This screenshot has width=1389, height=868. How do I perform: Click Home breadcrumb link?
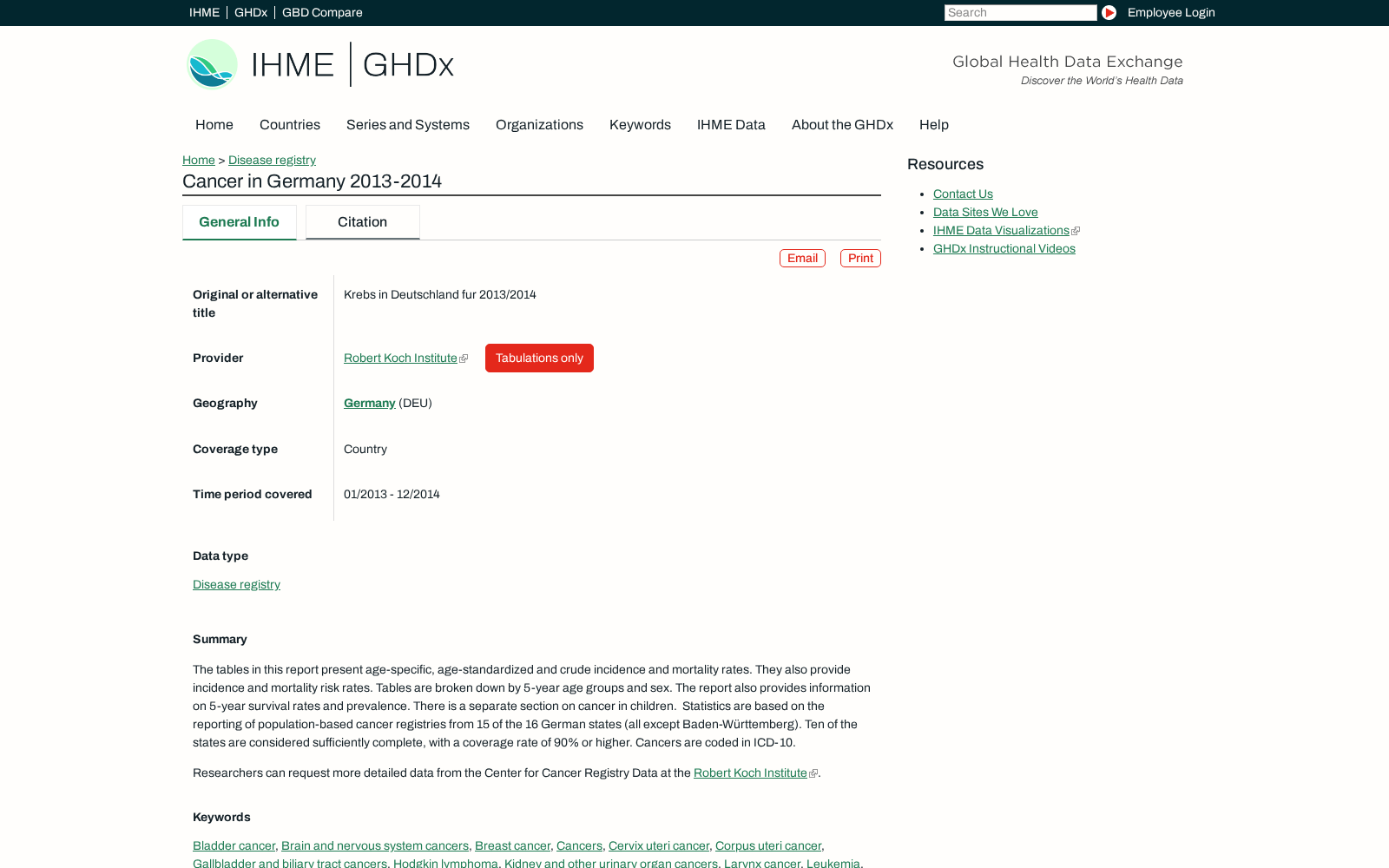(199, 160)
